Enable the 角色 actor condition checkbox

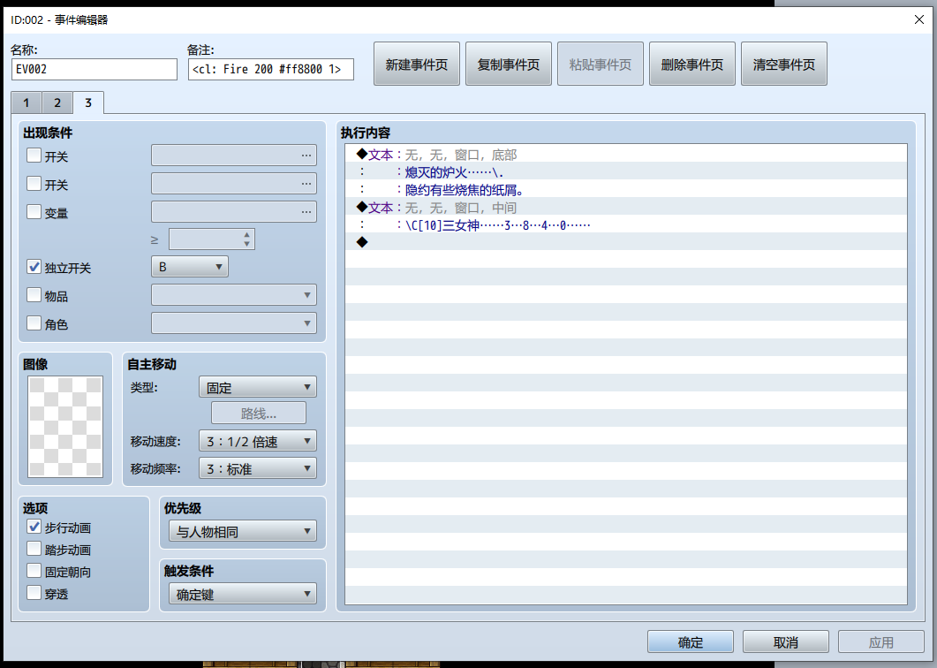coord(34,323)
